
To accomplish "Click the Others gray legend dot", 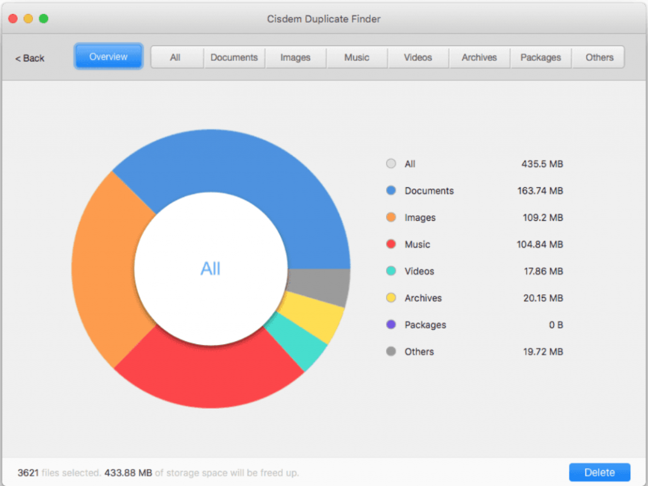I will (390, 351).
